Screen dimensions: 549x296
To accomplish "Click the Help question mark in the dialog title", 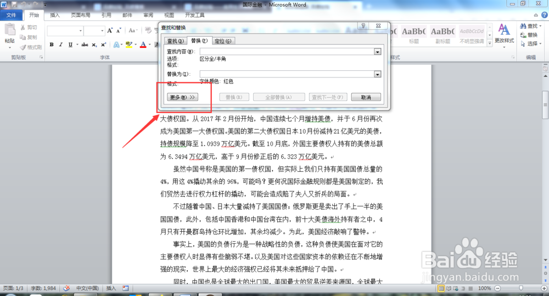I will point(363,26).
